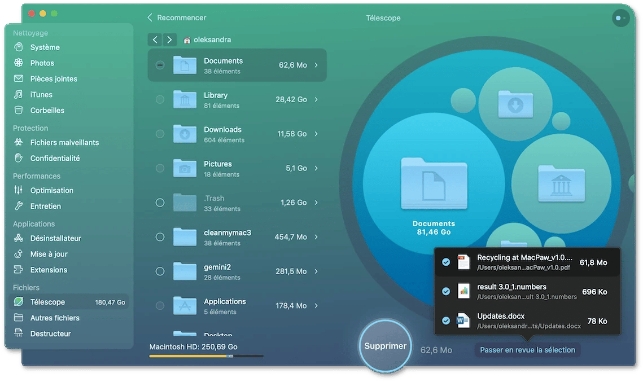Viewport: 643px width, 382px height.
Task: Click the 604 éléments text under Downloads
Action: click(224, 140)
